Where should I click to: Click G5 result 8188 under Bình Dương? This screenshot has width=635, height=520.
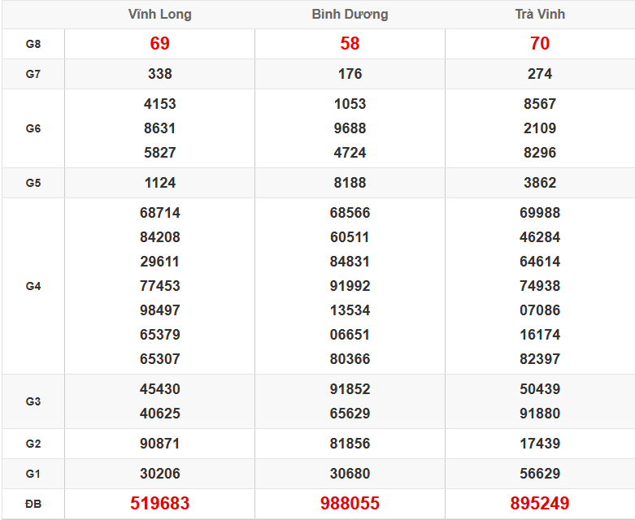[350, 183]
